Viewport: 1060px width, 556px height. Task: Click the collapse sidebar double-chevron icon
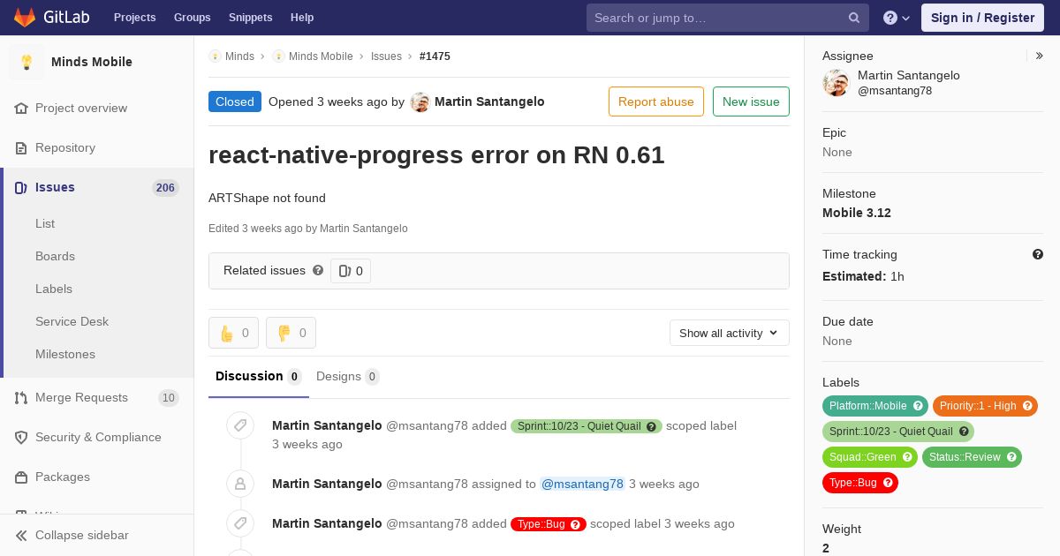tap(21, 535)
